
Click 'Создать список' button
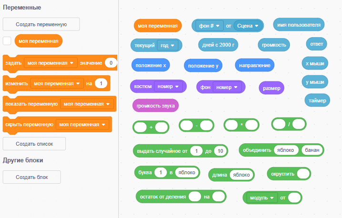click(34, 143)
